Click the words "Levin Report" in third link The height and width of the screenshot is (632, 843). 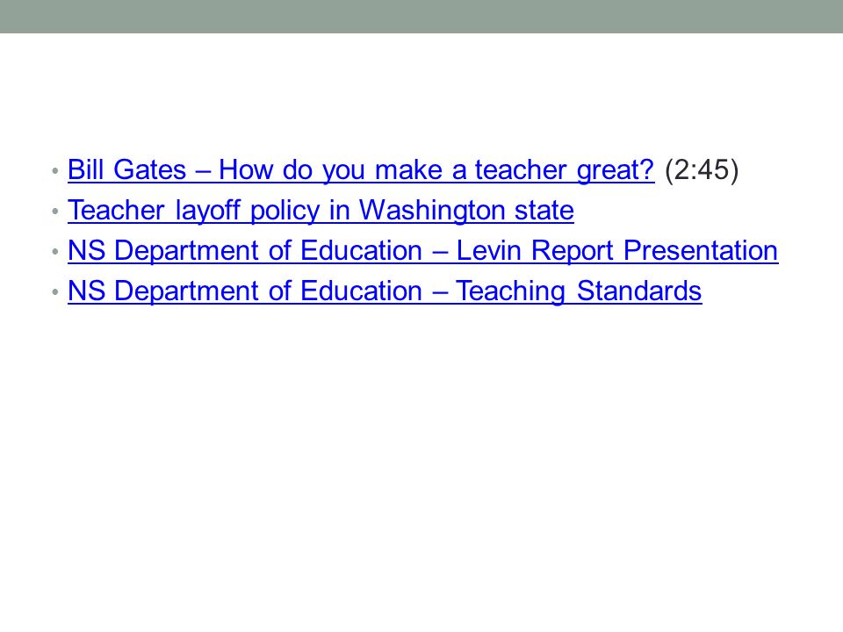click(x=535, y=250)
